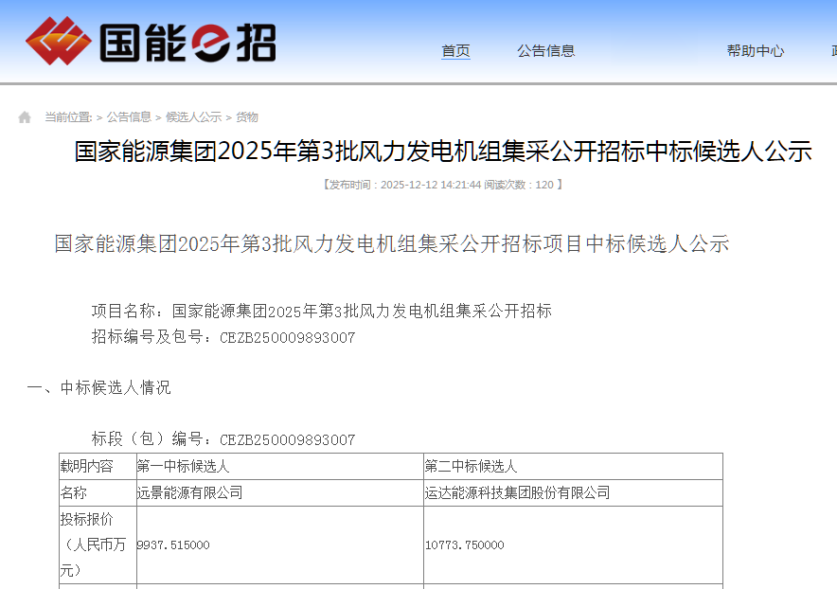The width and height of the screenshot is (837, 589).
Task: Click the 阅读次数 120 view count
Action: pyautogui.click(x=518, y=185)
